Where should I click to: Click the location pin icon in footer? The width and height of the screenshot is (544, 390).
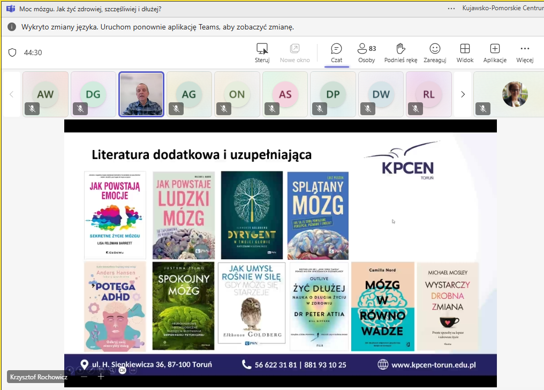click(84, 364)
